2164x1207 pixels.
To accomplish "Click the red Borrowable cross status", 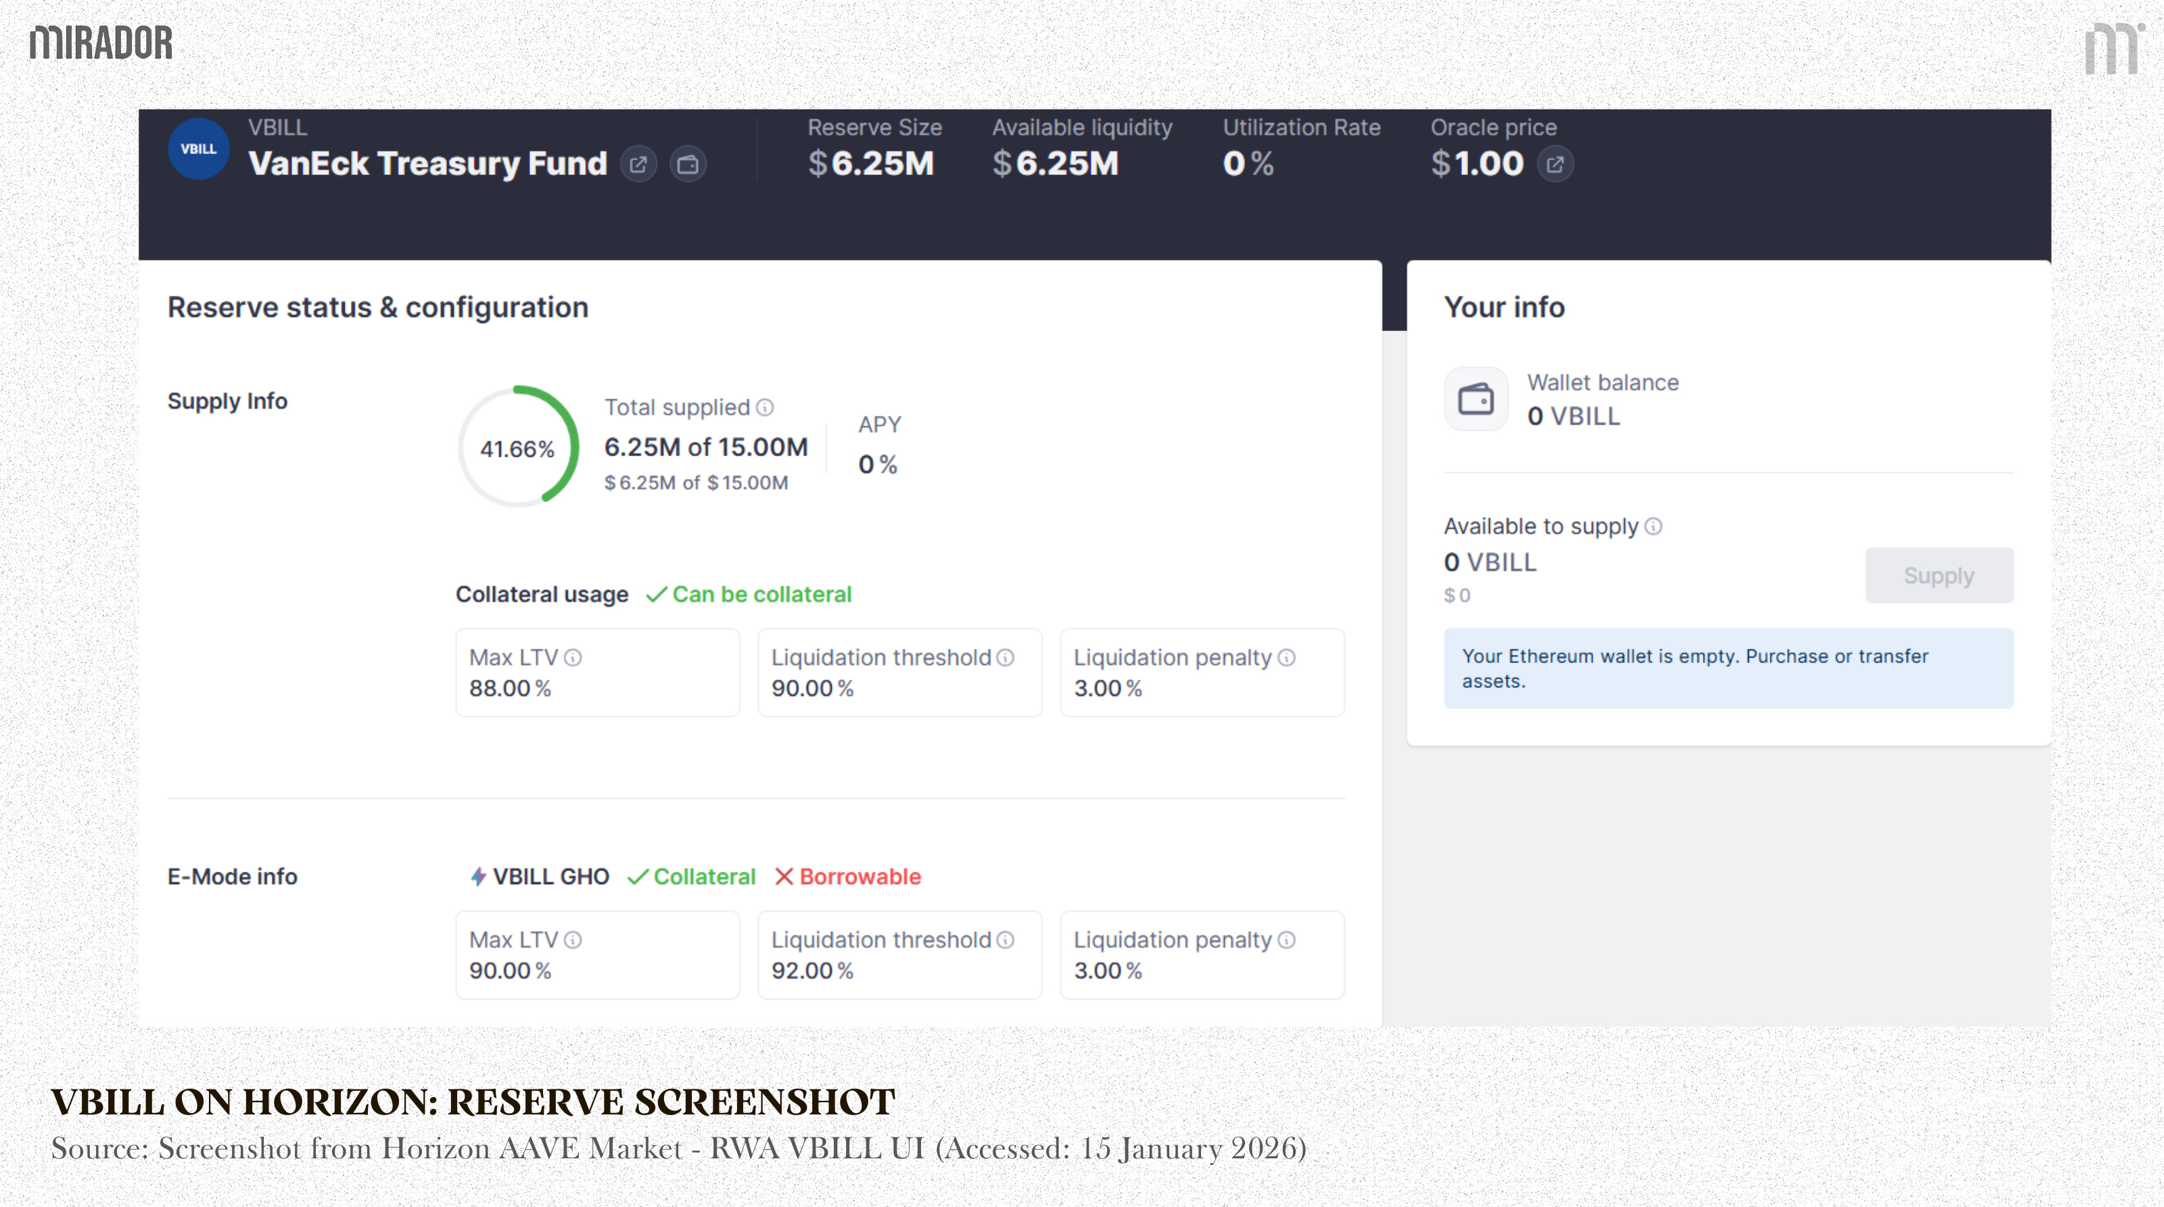I will 847,877.
